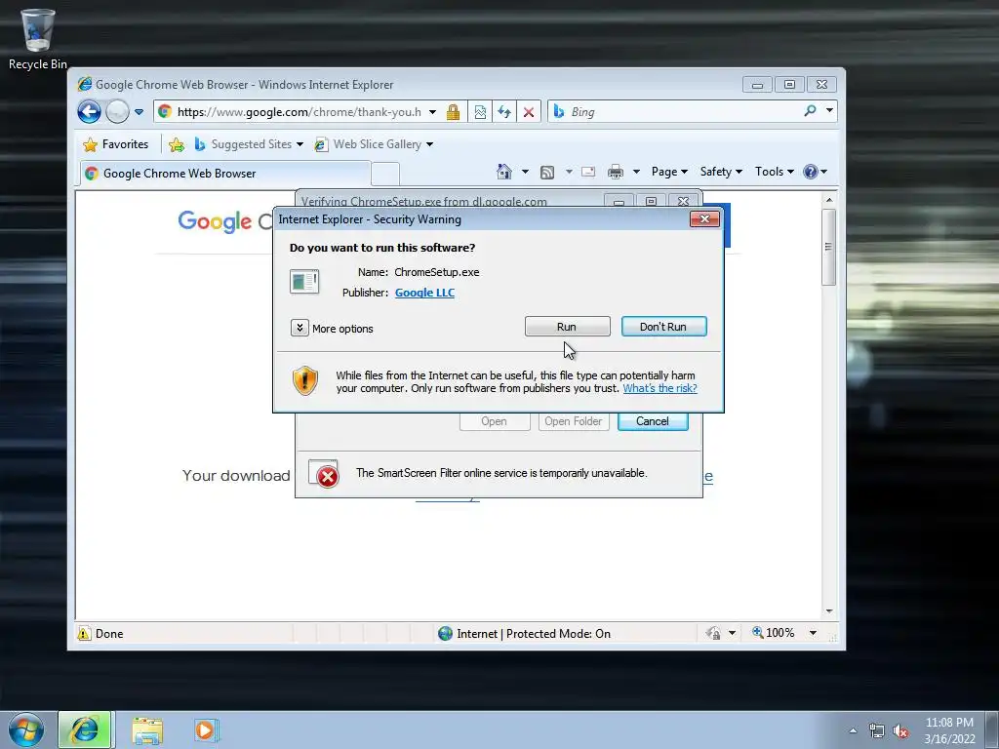Toggle the Compatibility View icon

[x=480, y=112]
